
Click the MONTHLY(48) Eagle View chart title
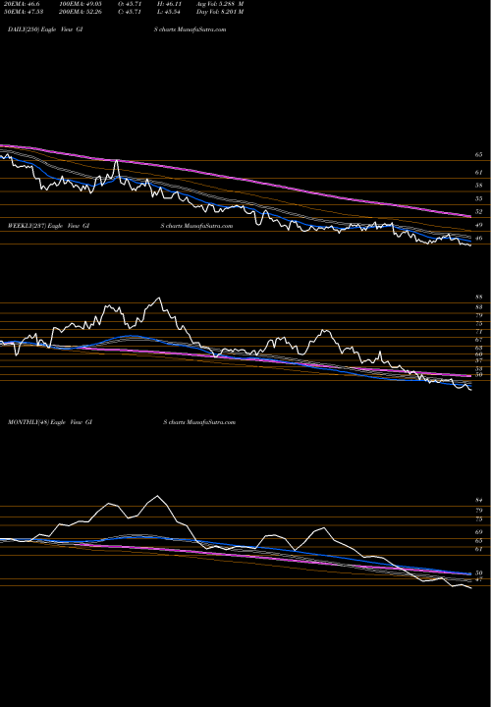point(50,422)
